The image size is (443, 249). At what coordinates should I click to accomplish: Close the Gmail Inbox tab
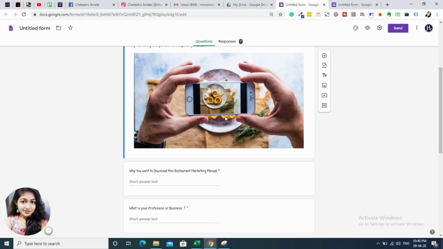[219, 5]
